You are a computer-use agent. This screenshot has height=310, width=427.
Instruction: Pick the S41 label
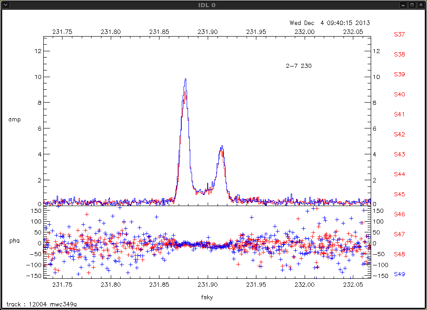[x=399, y=115]
